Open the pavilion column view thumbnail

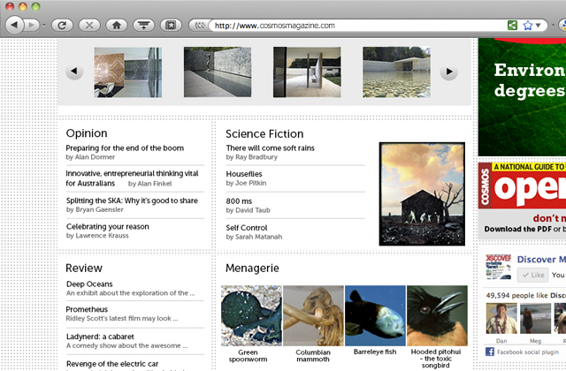(307, 72)
